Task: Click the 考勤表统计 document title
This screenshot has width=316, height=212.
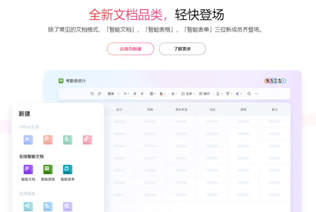Action: coord(76,81)
